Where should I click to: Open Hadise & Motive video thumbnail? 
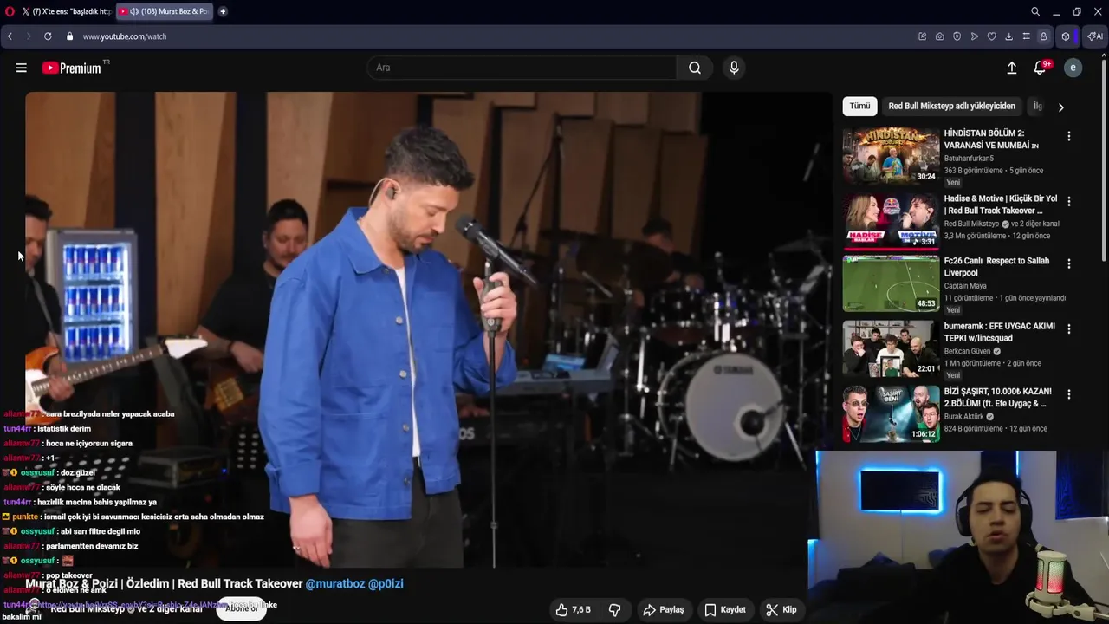pos(891,221)
